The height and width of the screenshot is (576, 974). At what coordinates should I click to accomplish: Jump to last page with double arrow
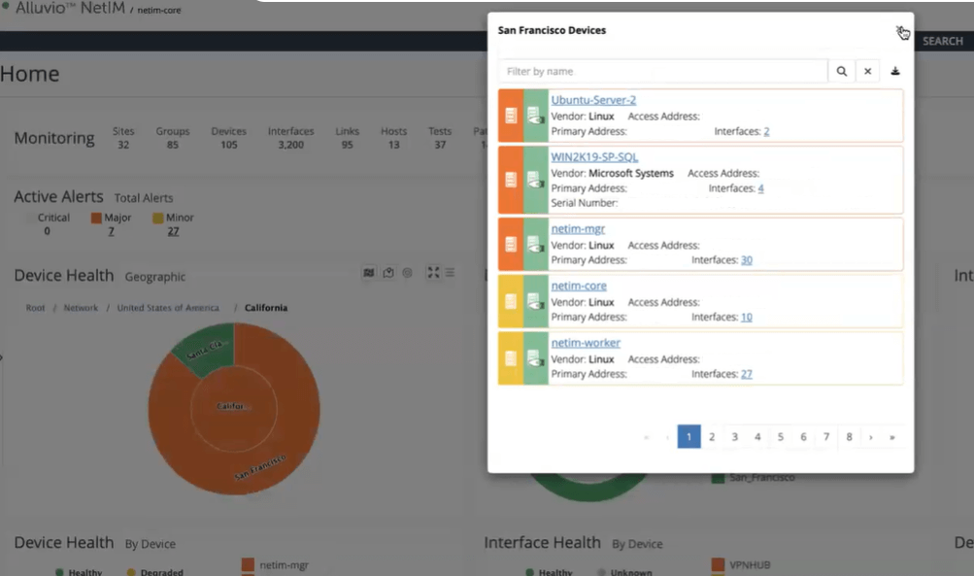coord(892,437)
